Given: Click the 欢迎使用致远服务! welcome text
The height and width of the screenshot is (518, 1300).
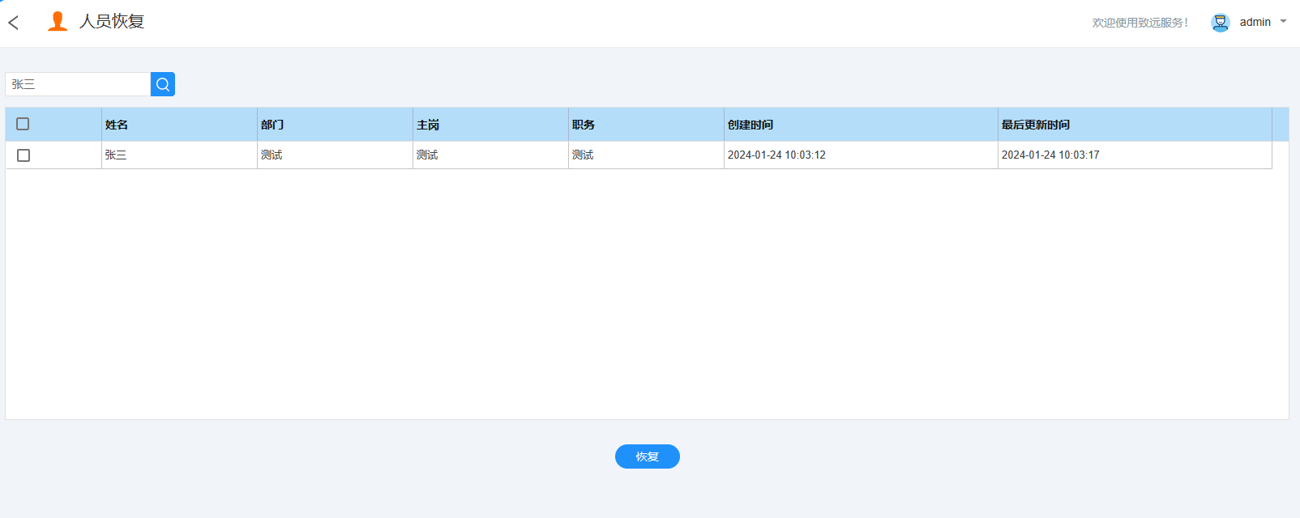Looking at the screenshot, I should pos(1140,23).
